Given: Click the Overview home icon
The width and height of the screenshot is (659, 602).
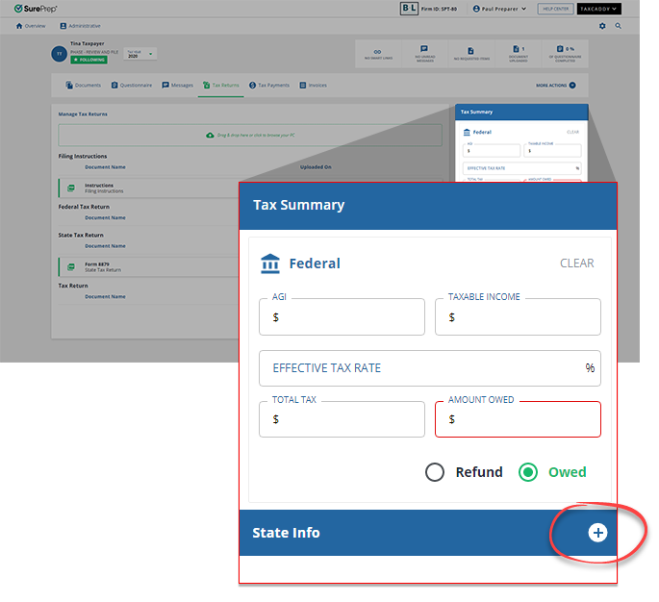Looking at the screenshot, I should pyautogui.click(x=19, y=26).
